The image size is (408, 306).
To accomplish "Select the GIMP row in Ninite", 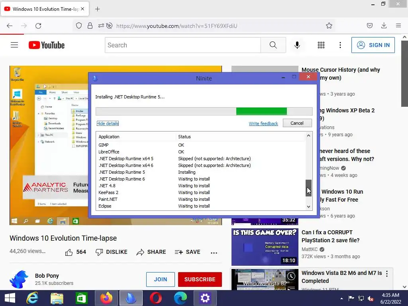I will click(201, 145).
